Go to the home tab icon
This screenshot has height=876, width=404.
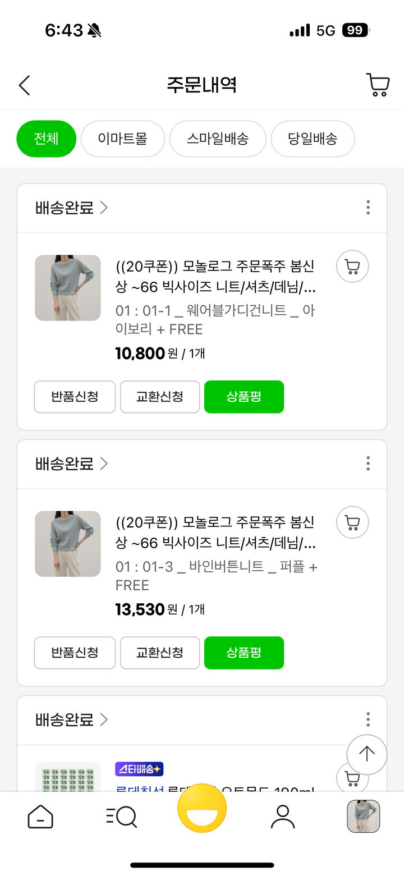coord(40,817)
